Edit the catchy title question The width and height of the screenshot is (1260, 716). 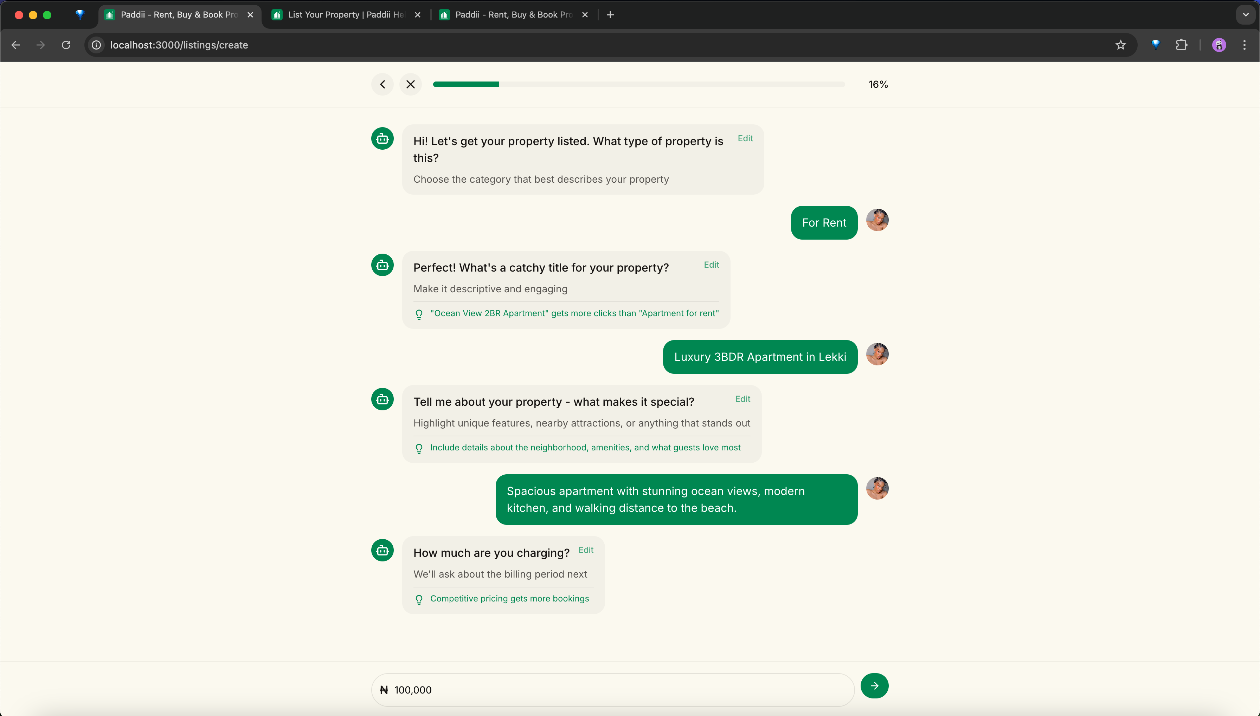pos(711,265)
